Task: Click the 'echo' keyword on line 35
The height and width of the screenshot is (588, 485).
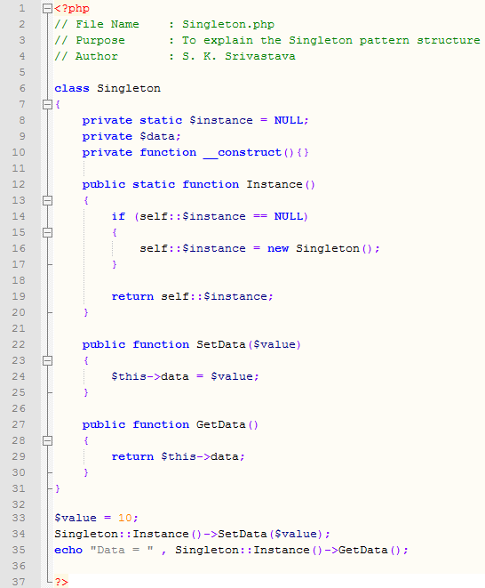Action: (x=68, y=550)
